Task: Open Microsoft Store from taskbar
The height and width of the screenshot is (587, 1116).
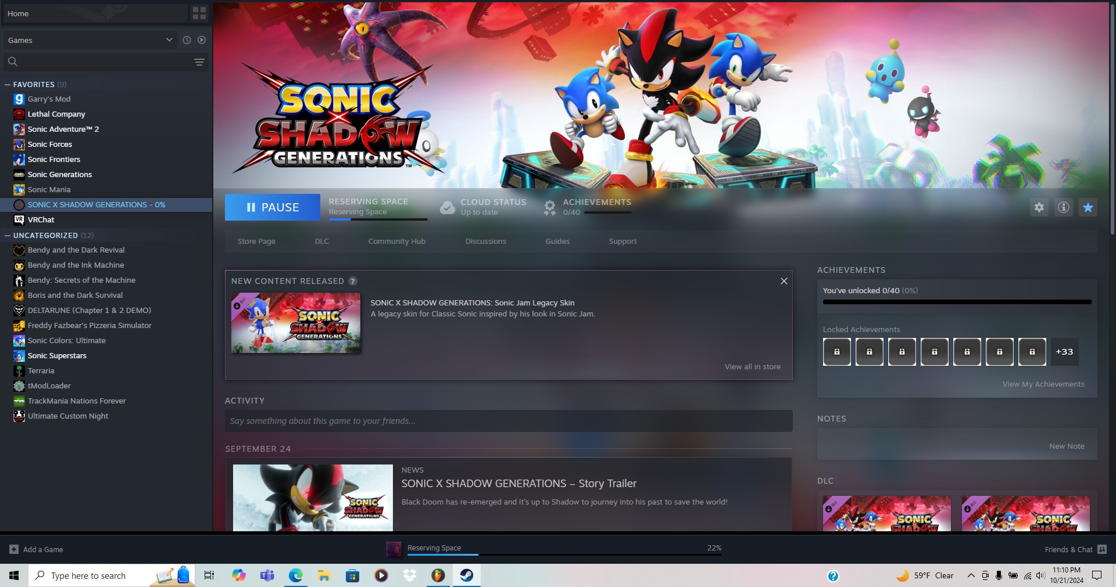Action: click(x=353, y=575)
